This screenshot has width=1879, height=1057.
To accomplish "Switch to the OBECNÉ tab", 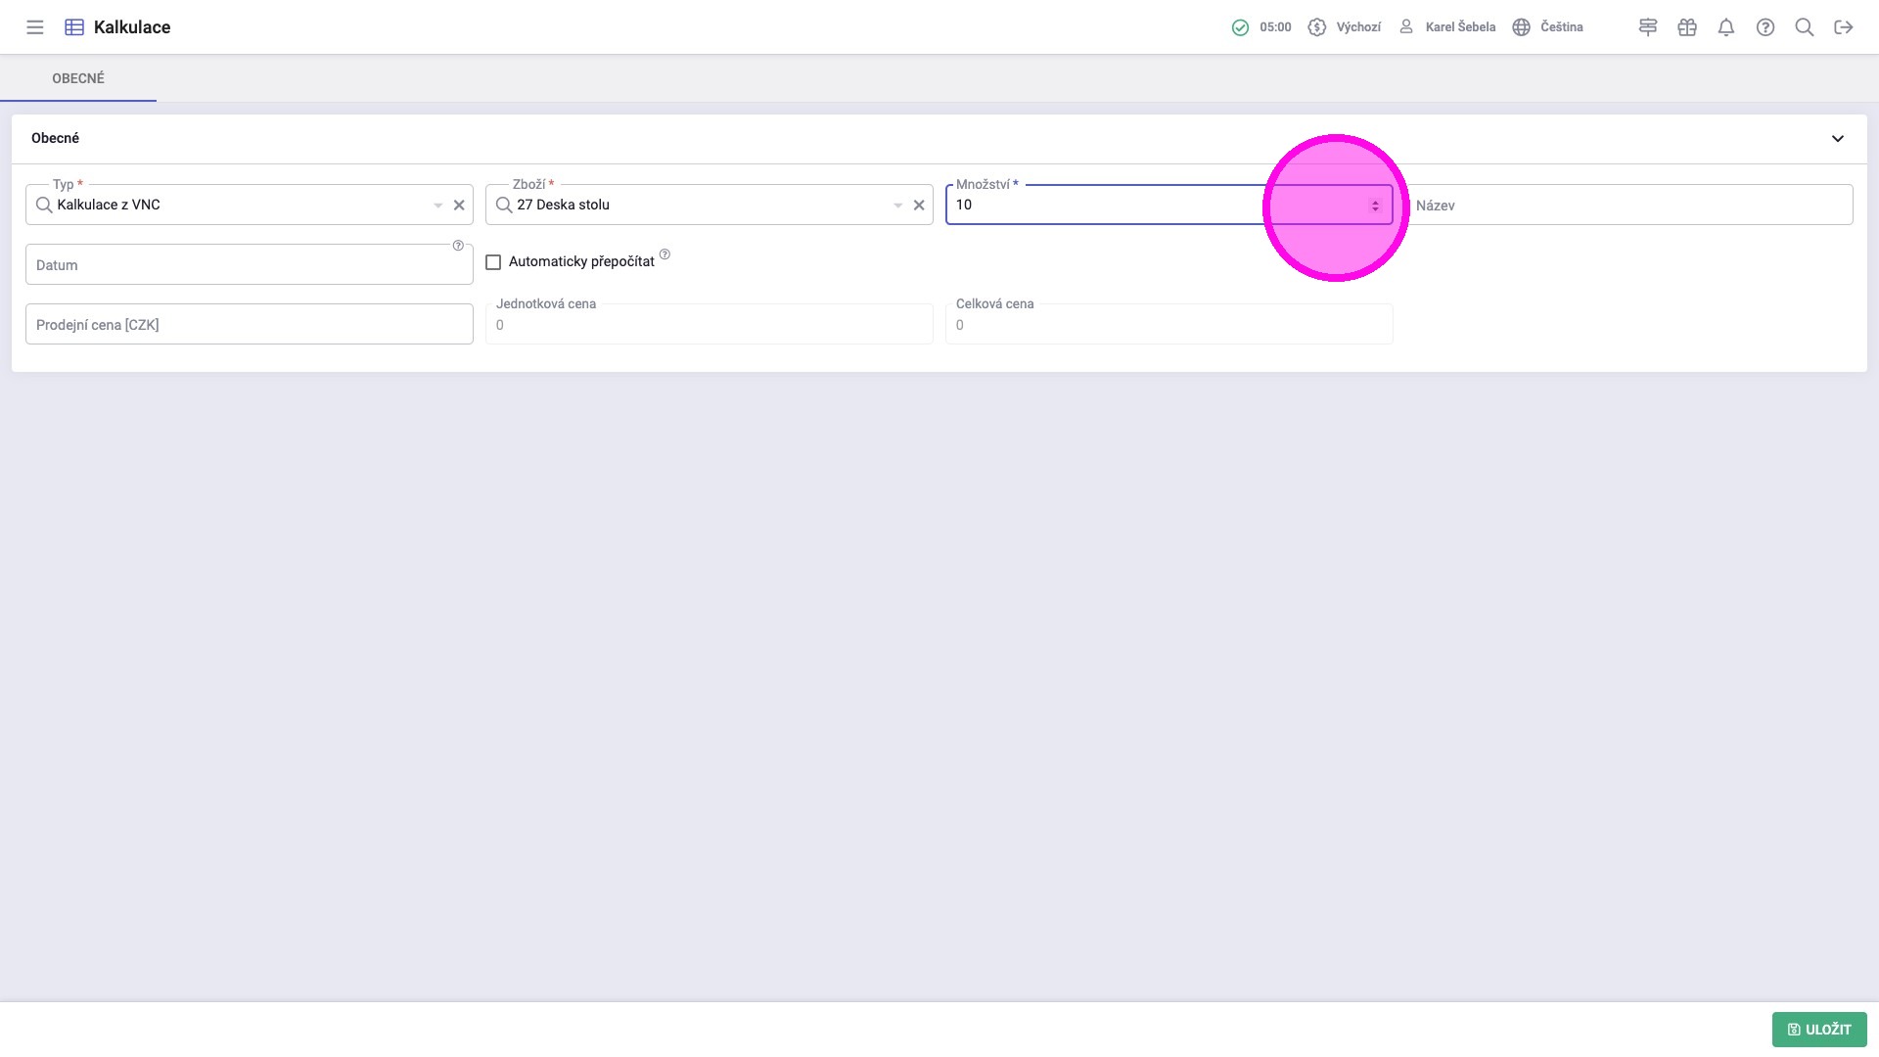I will click(78, 78).
